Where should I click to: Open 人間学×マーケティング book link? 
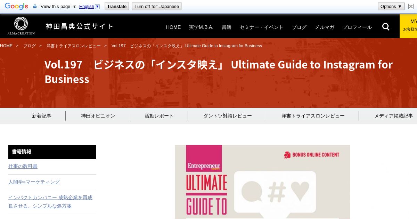pyautogui.click(x=34, y=182)
